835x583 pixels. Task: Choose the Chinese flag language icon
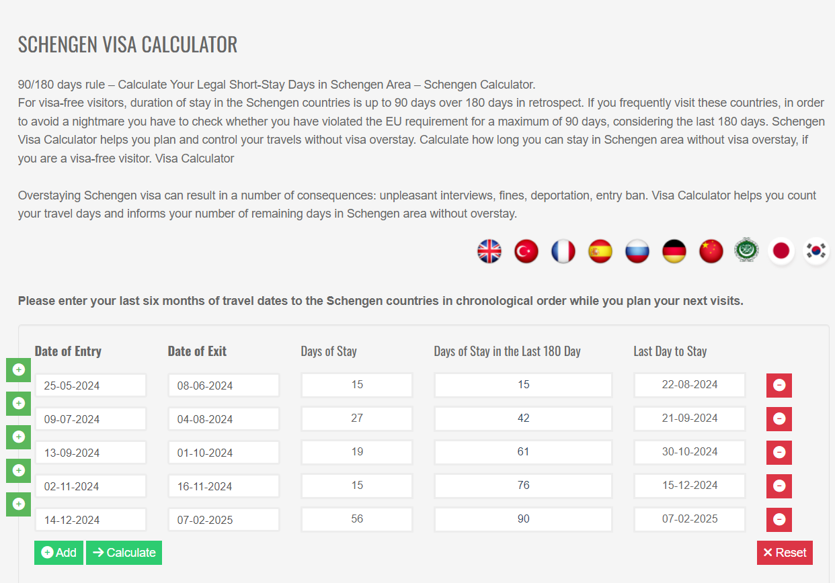711,252
